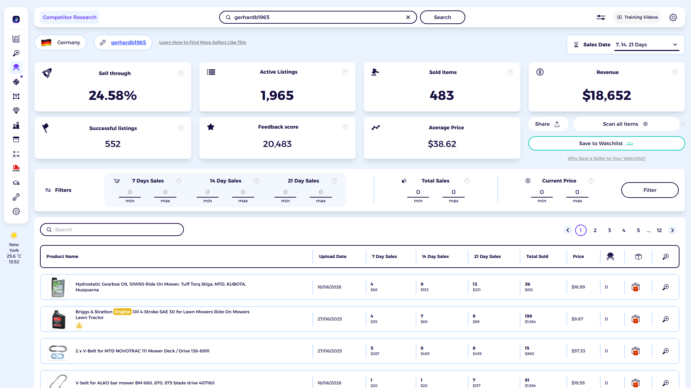Open top-right settings gear icon

point(673,17)
